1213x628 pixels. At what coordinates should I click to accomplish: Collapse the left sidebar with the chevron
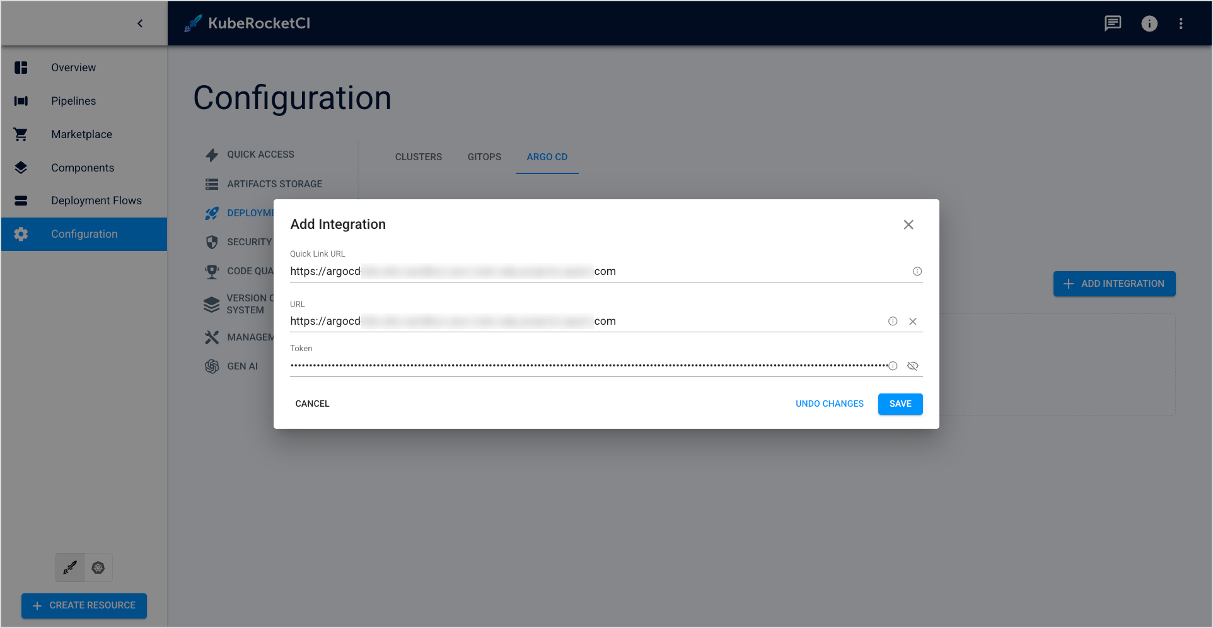(x=140, y=23)
